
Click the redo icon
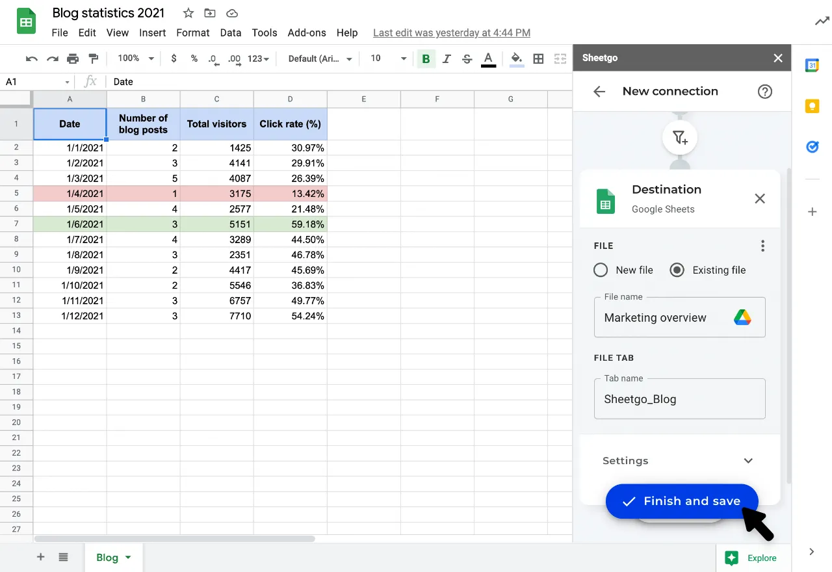tap(52, 58)
